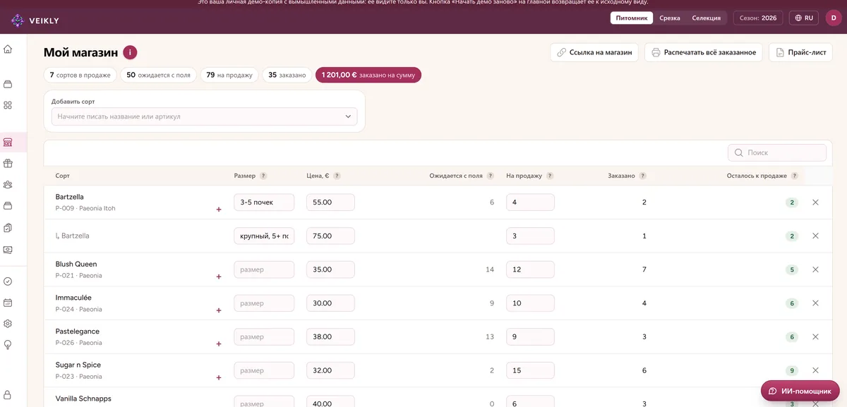
Task: Go to the Home icon in sidebar
Action: pyautogui.click(x=8, y=49)
